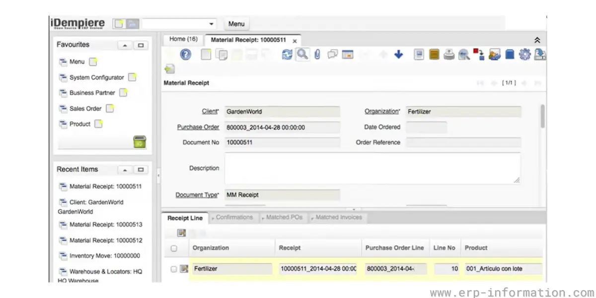Screen dimensions: 596x298
Task: Click into the Description text area
Action: tap(372, 168)
